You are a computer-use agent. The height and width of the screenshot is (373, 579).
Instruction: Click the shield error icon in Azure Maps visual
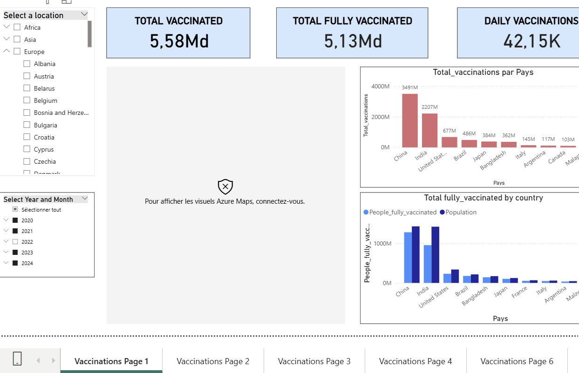point(225,186)
